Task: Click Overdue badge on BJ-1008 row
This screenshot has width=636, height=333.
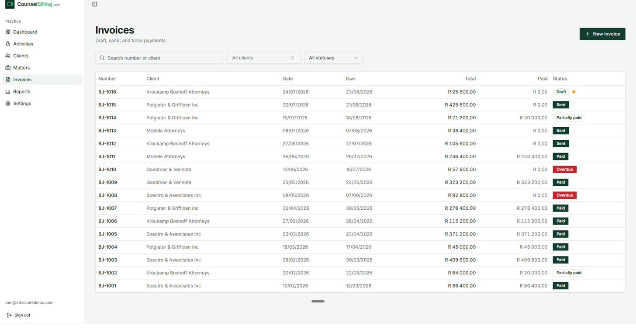Action: 565,195
